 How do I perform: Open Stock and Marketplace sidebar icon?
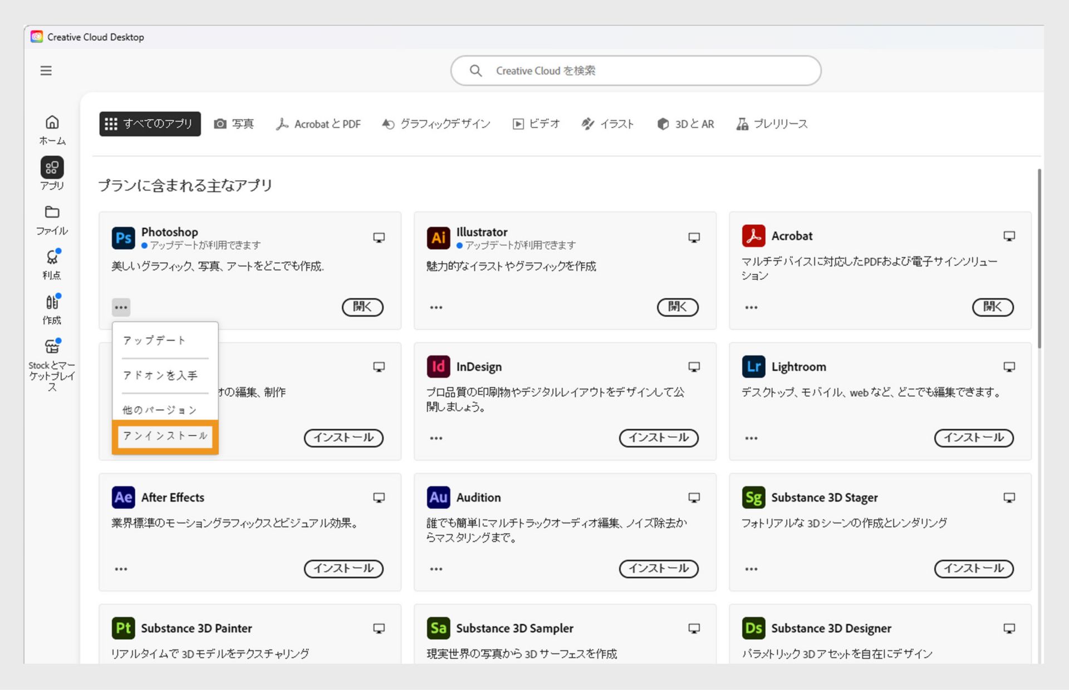[52, 364]
